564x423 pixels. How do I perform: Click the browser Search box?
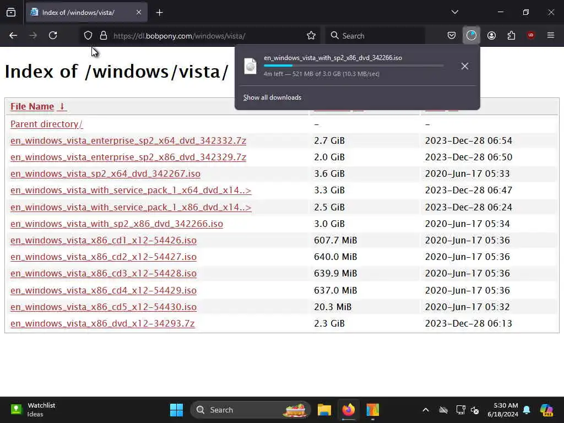click(x=375, y=36)
